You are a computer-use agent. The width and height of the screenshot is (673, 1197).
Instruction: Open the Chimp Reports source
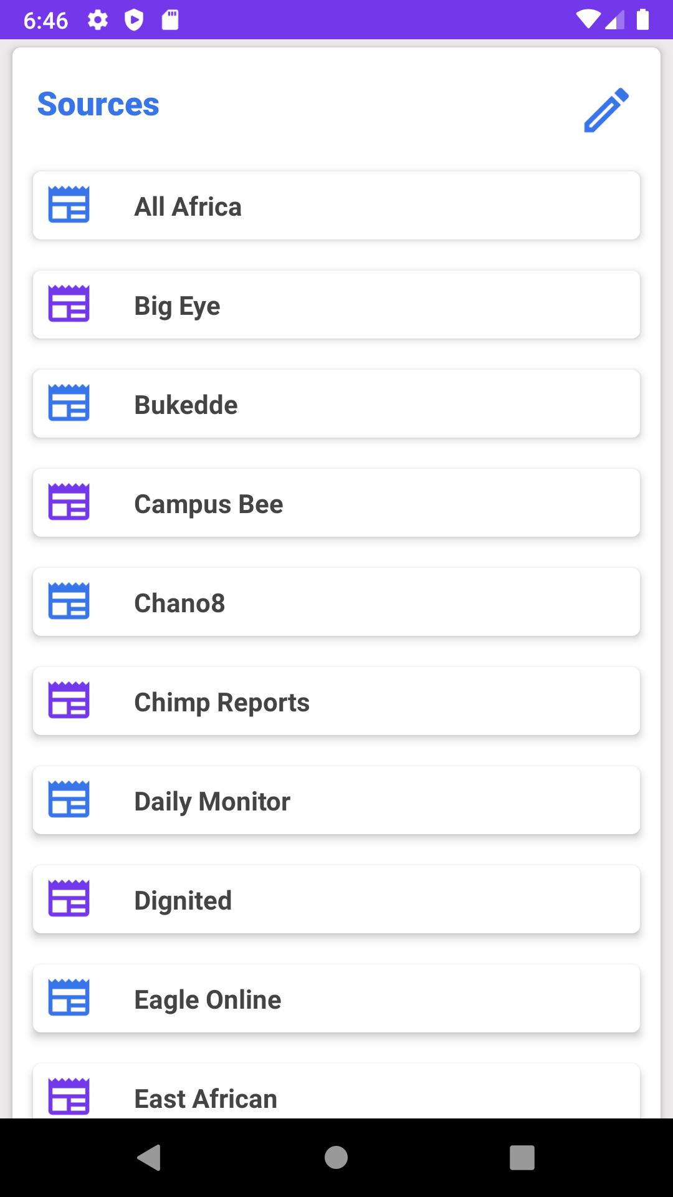click(336, 701)
